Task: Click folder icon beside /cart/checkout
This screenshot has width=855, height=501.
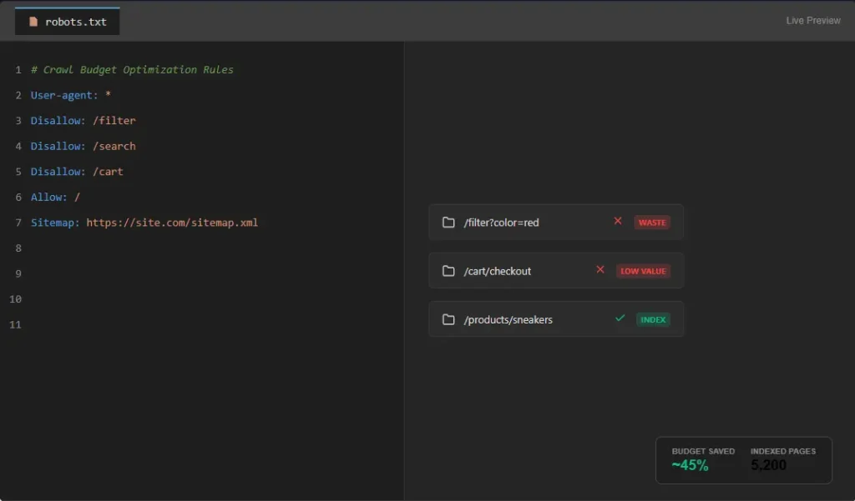Action: (448, 271)
